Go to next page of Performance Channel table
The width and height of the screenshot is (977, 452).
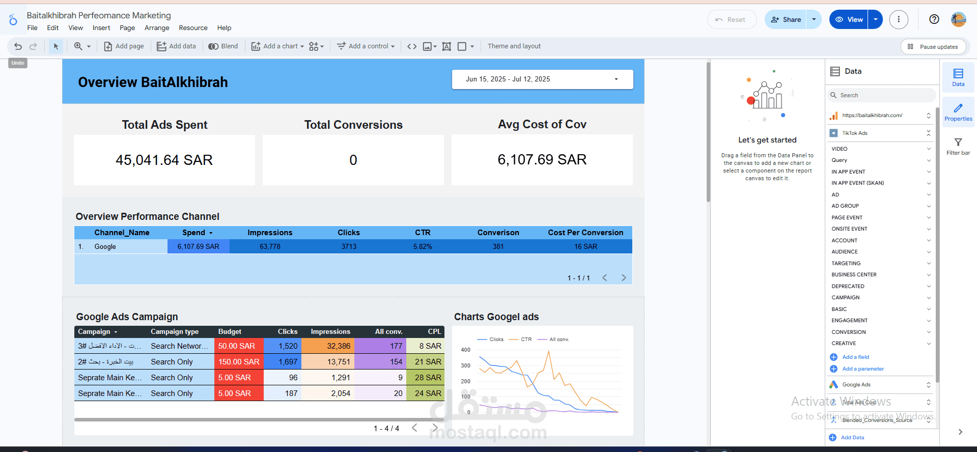tap(624, 277)
